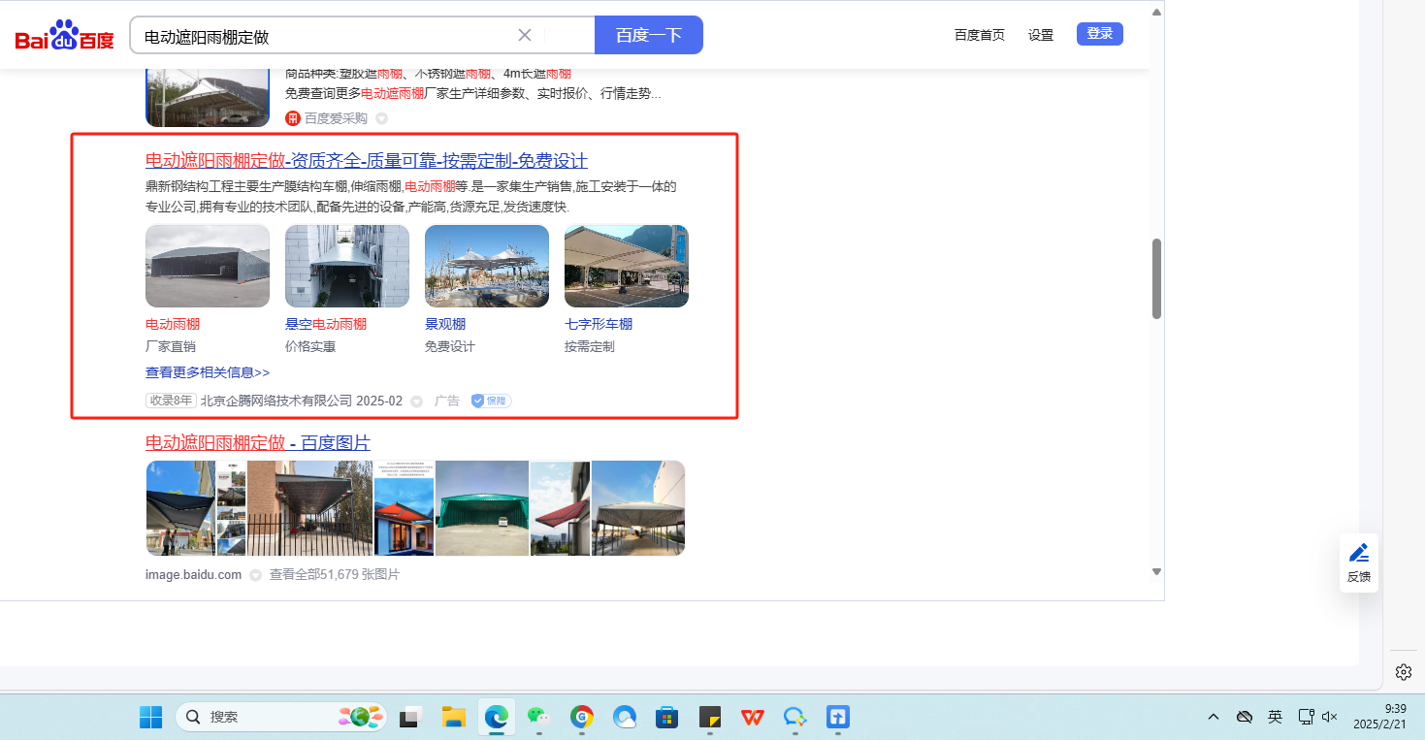
Task: Open the Windows Start menu
Action: (x=150, y=717)
